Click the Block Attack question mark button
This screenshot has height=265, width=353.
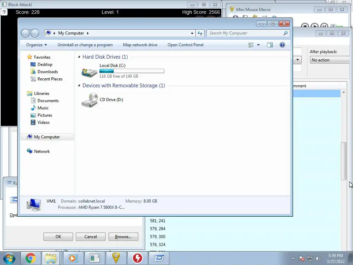pyautogui.click(x=4, y=12)
